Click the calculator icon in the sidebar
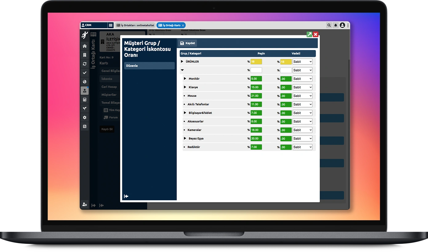Viewport: 428px width, 252px height. 85,100
